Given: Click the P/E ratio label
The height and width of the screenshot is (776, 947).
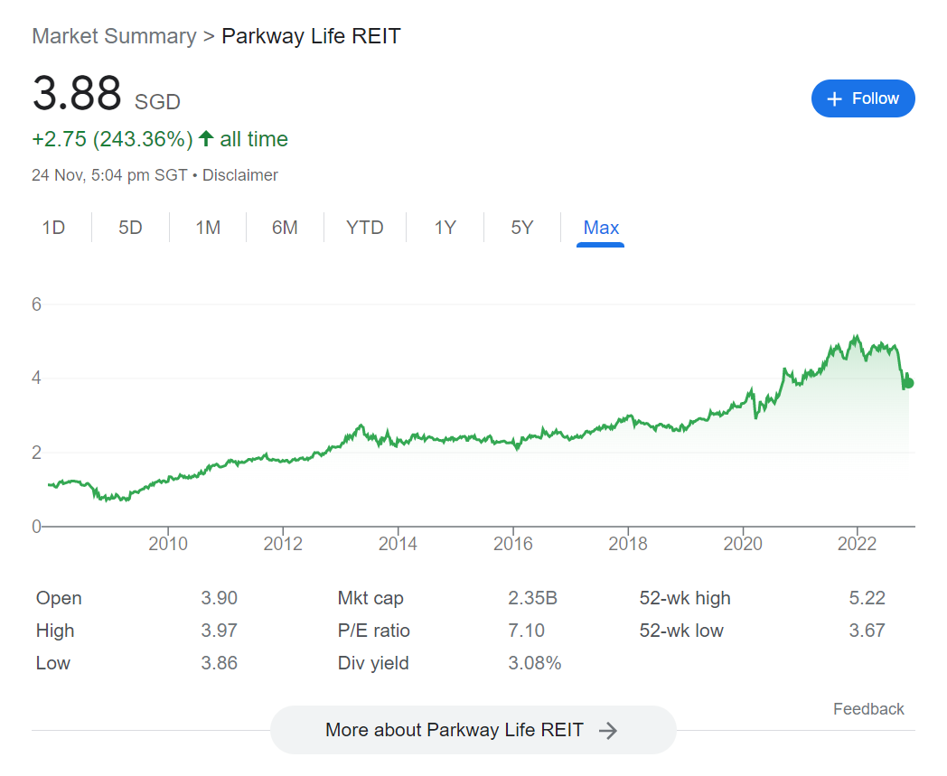Looking at the screenshot, I should pos(374,631).
